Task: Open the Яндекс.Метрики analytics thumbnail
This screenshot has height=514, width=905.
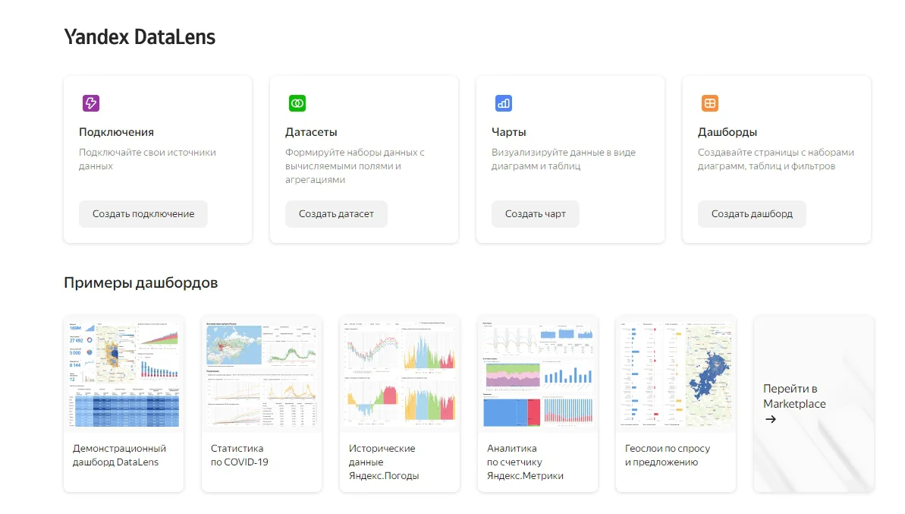Action: click(x=537, y=374)
